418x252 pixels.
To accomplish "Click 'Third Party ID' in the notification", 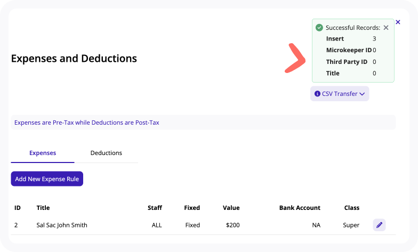I will (347, 62).
